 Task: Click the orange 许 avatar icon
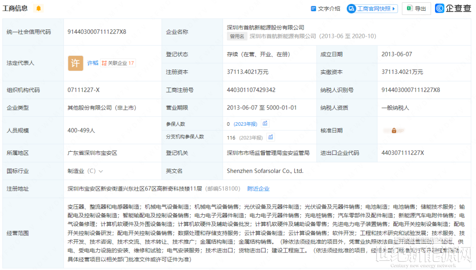coord(75,63)
